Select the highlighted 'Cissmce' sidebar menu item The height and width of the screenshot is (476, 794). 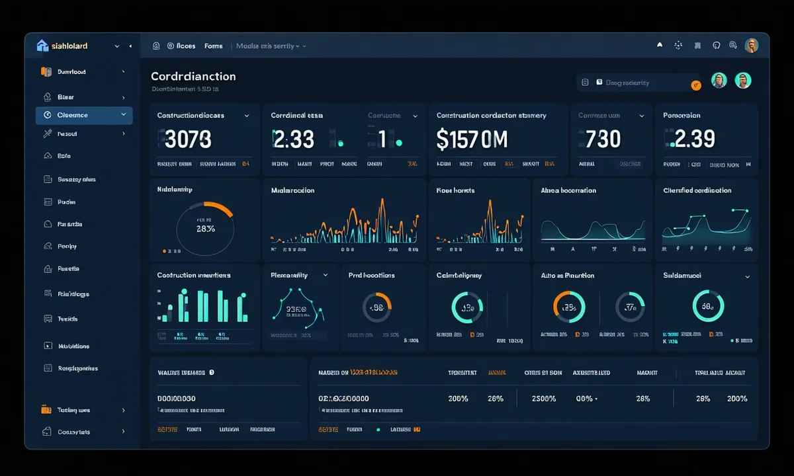(x=84, y=115)
